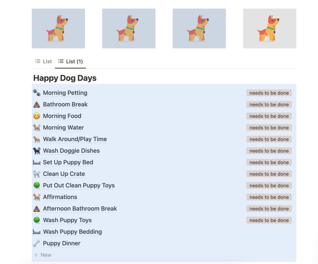318x264 pixels.
Task: Click the paw prints icon beside Morning Petting
Action: point(37,93)
